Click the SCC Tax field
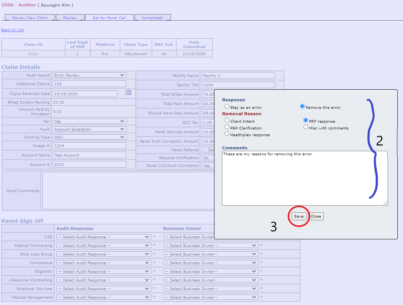 tap(208, 122)
